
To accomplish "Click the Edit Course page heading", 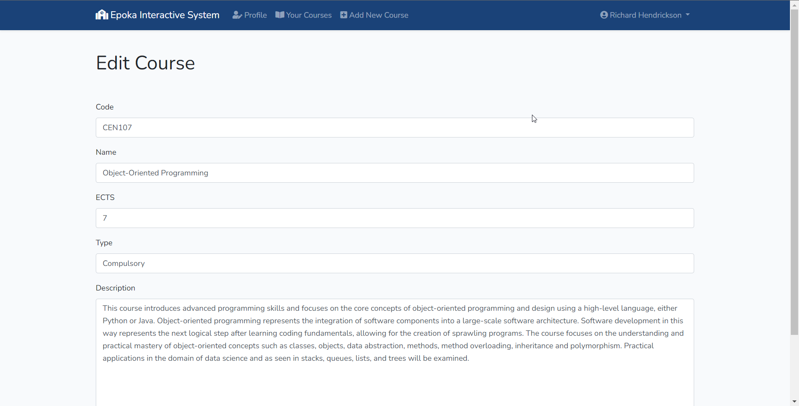I will tap(145, 63).
